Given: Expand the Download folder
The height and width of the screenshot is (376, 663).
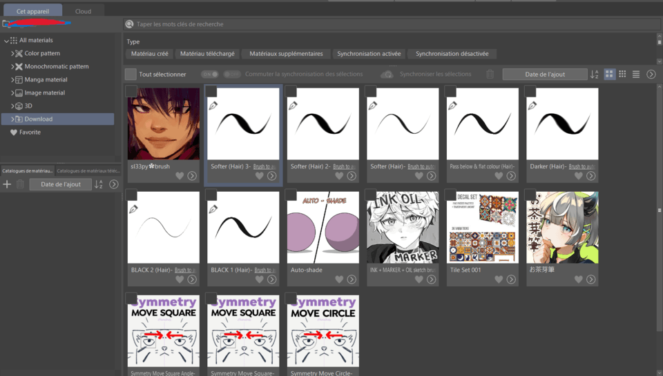Looking at the screenshot, I should click(x=12, y=119).
